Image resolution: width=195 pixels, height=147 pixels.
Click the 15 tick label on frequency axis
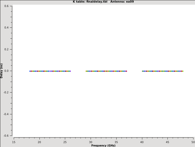14,142
